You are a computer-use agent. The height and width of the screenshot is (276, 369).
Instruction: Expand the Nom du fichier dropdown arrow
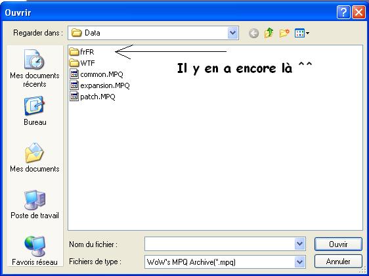tap(300, 244)
